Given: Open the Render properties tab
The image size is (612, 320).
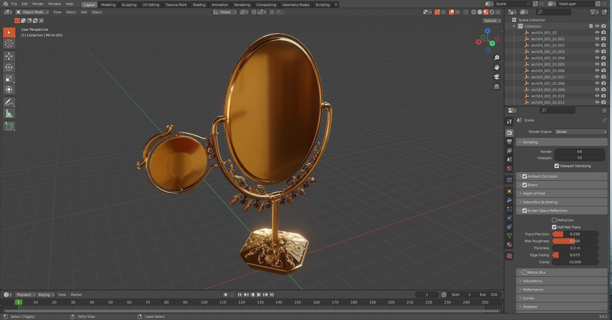Looking at the screenshot, I should tap(509, 133).
